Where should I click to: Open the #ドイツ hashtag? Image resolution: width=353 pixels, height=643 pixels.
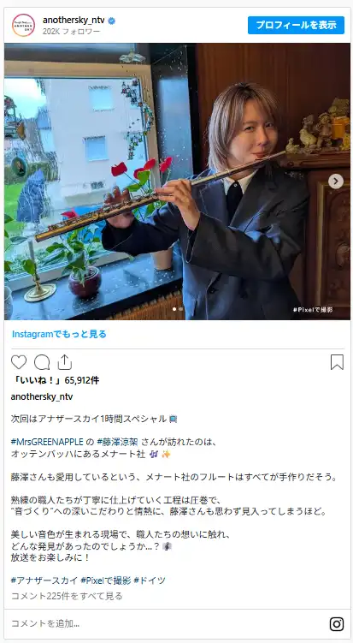pyautogui.click(x=150, y=580)
